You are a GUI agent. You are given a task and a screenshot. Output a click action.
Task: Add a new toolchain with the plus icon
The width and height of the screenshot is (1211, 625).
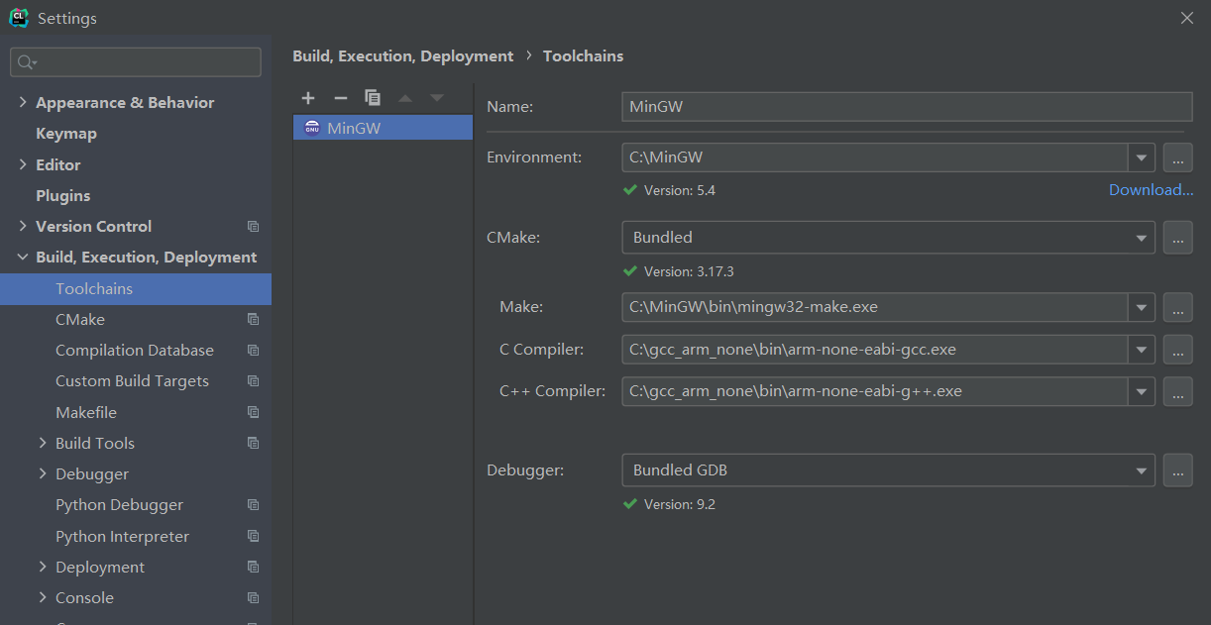click(x=307, y=98)
